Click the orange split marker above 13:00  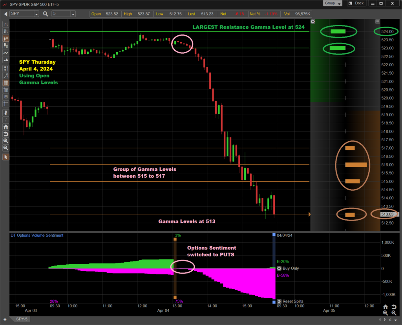pyautogui.click(x=175, y=239)
